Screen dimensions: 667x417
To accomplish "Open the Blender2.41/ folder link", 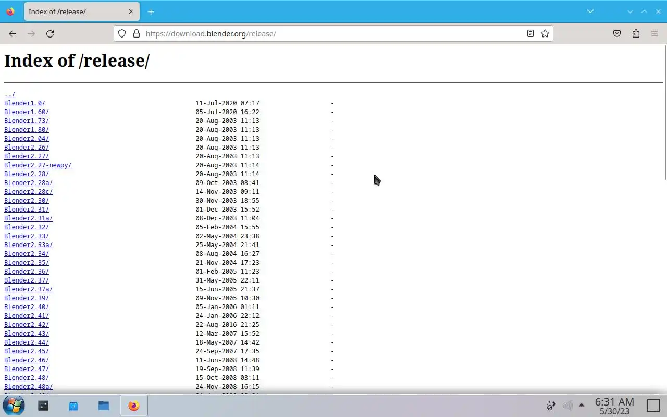I will (27, 316).
